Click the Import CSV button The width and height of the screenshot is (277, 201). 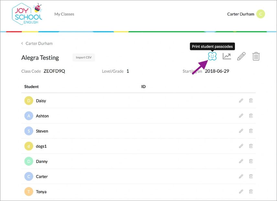pyautogui.click(x=83, y=58)
